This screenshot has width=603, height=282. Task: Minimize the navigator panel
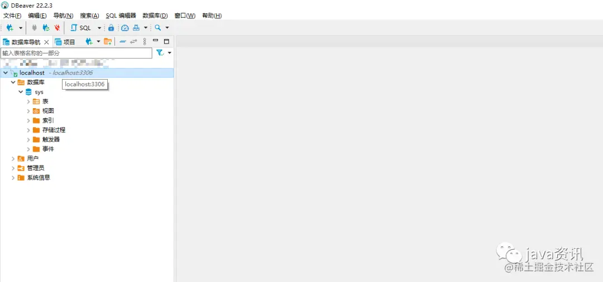156,40
